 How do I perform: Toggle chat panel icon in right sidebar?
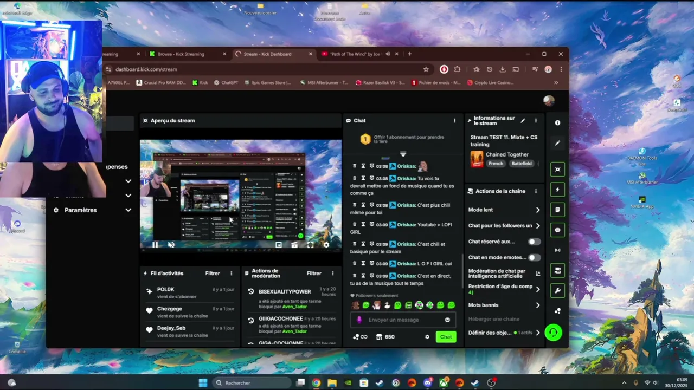pos(557,230)
